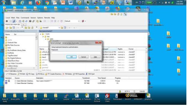193x107 pixels.
Task: Open the proposal folder on the desktop
Action: click(x=46, y=97)
